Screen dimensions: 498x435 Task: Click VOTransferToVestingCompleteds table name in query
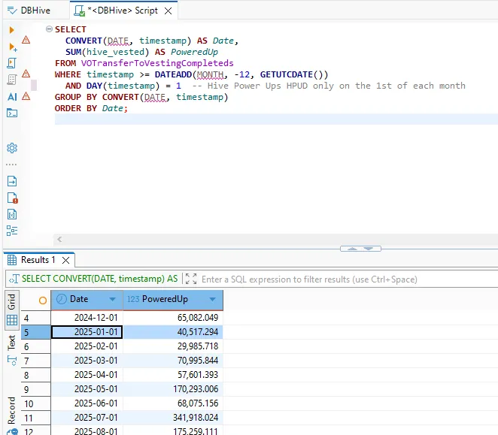[x=157, y=63]
